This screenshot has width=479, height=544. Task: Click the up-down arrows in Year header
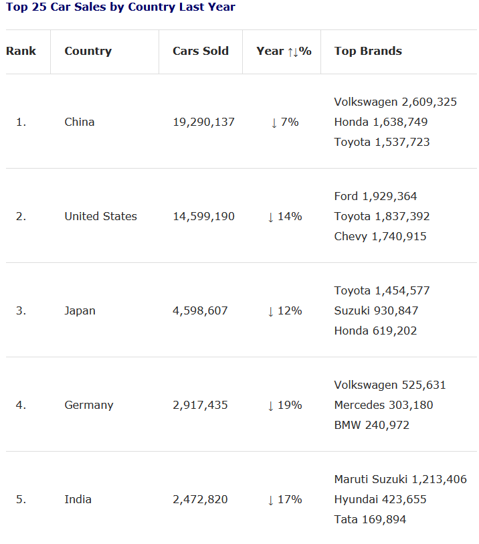click(292, 52)
